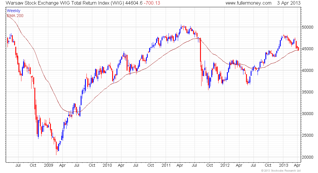Click the 25000 price axis label
Viewport: 318px width, 173px height.
[308, 135]
